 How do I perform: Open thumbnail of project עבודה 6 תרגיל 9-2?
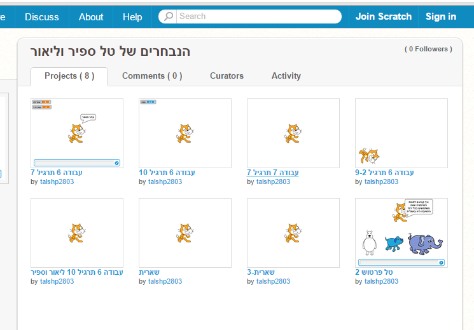[401, 133]
